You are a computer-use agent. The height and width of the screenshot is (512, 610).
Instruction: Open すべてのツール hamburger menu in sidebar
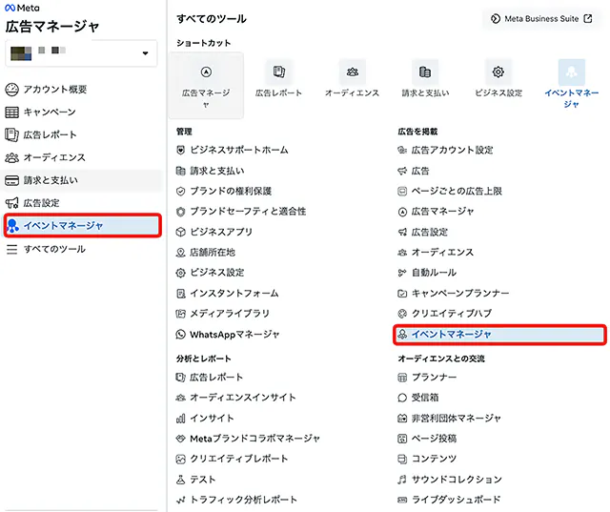click(12, 249)
